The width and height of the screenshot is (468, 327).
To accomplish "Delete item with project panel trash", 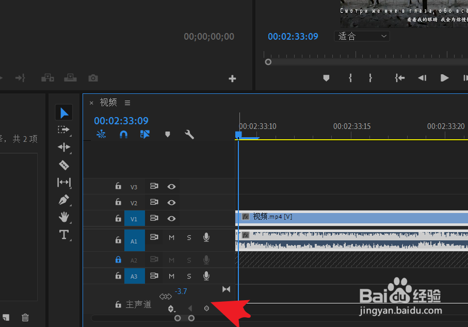I will [25, 317].
